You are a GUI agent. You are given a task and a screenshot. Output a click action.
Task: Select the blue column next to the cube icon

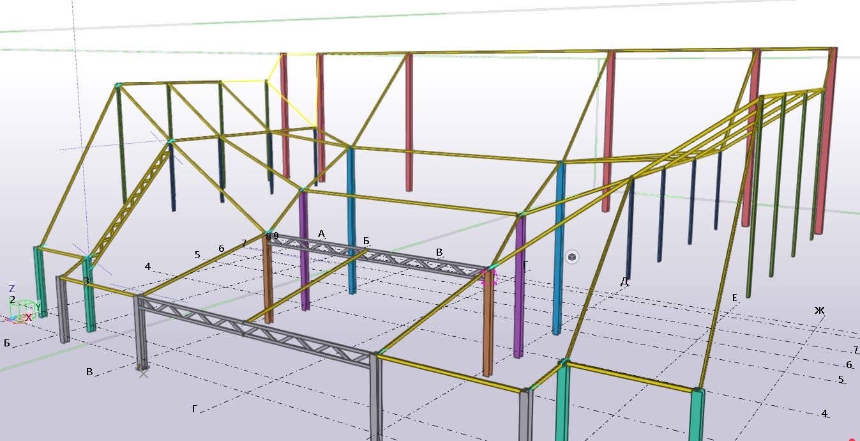559,248
